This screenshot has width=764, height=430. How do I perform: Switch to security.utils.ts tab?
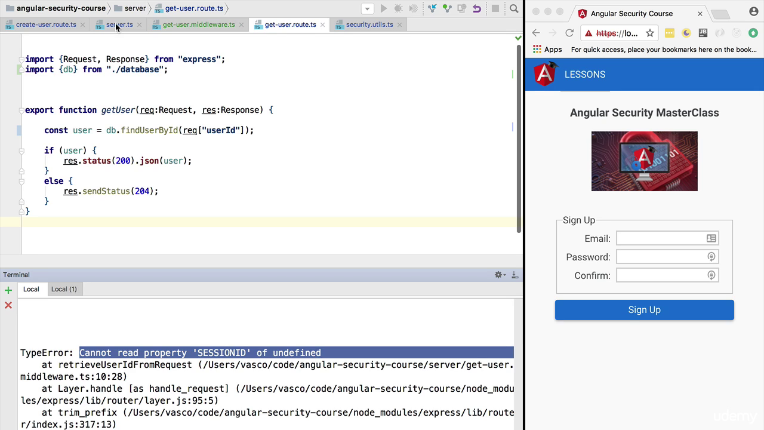(369, 24)
